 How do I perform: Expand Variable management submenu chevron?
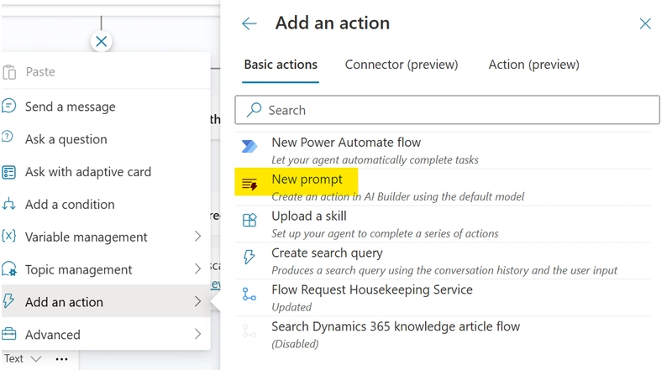pos(197,237)
